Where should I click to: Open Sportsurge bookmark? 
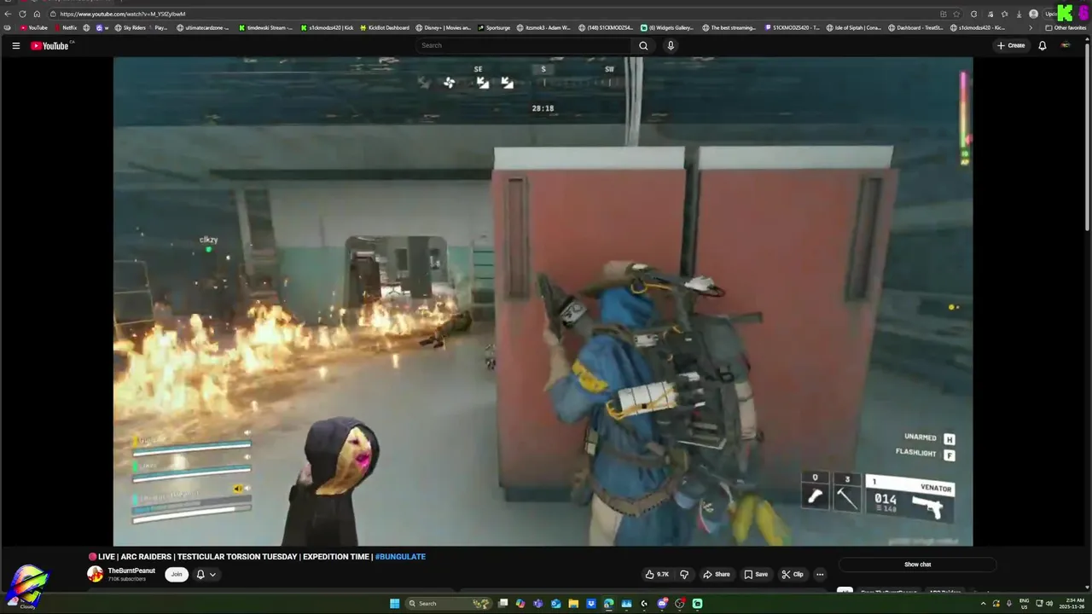pos(494,27)
